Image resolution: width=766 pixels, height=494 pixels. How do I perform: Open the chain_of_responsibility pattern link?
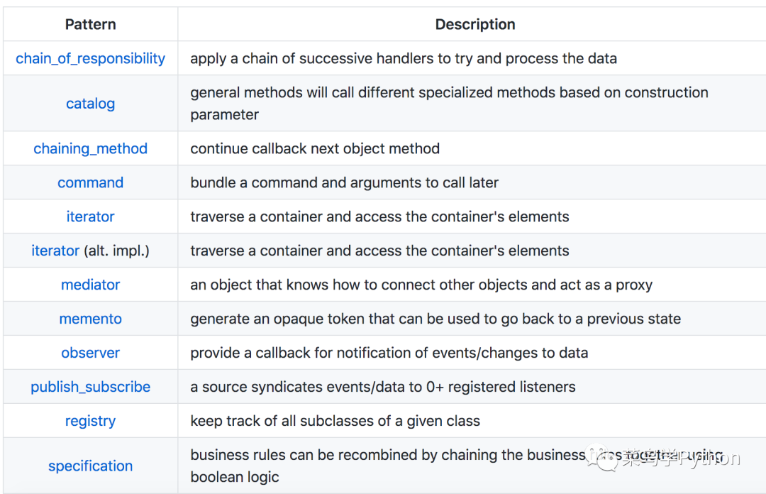coord(90,58)
